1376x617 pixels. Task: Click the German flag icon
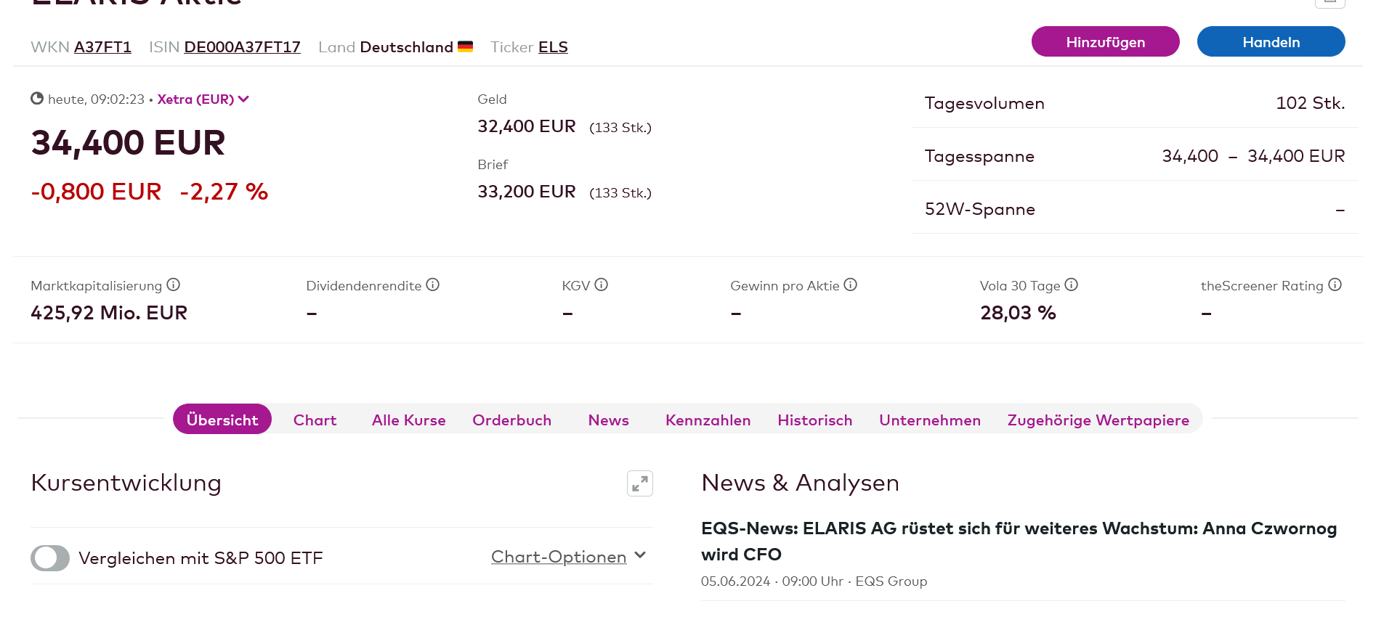[x=466, y=47]
